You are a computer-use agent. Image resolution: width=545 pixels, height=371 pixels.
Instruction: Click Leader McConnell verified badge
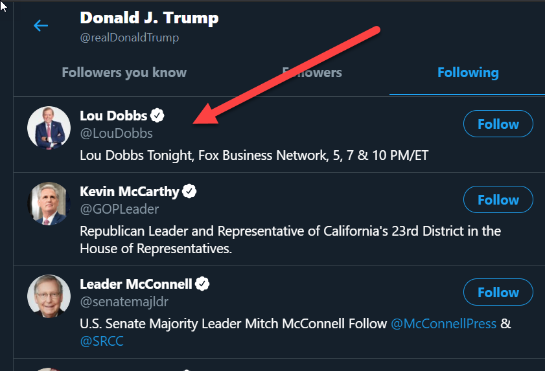pos(203,284)
